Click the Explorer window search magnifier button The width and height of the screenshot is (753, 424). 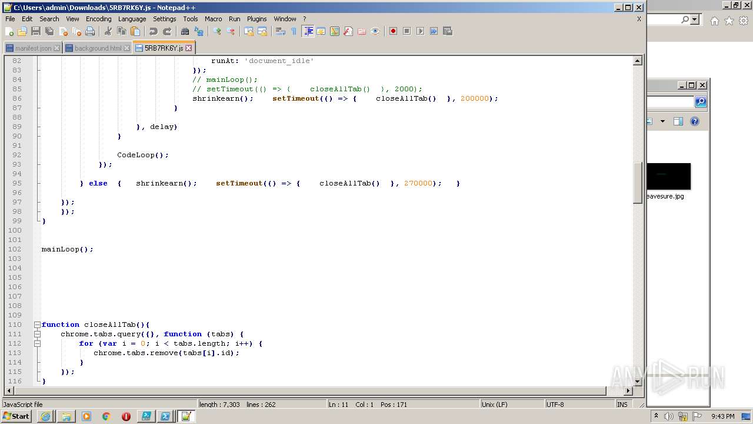(x=701, y=102)
